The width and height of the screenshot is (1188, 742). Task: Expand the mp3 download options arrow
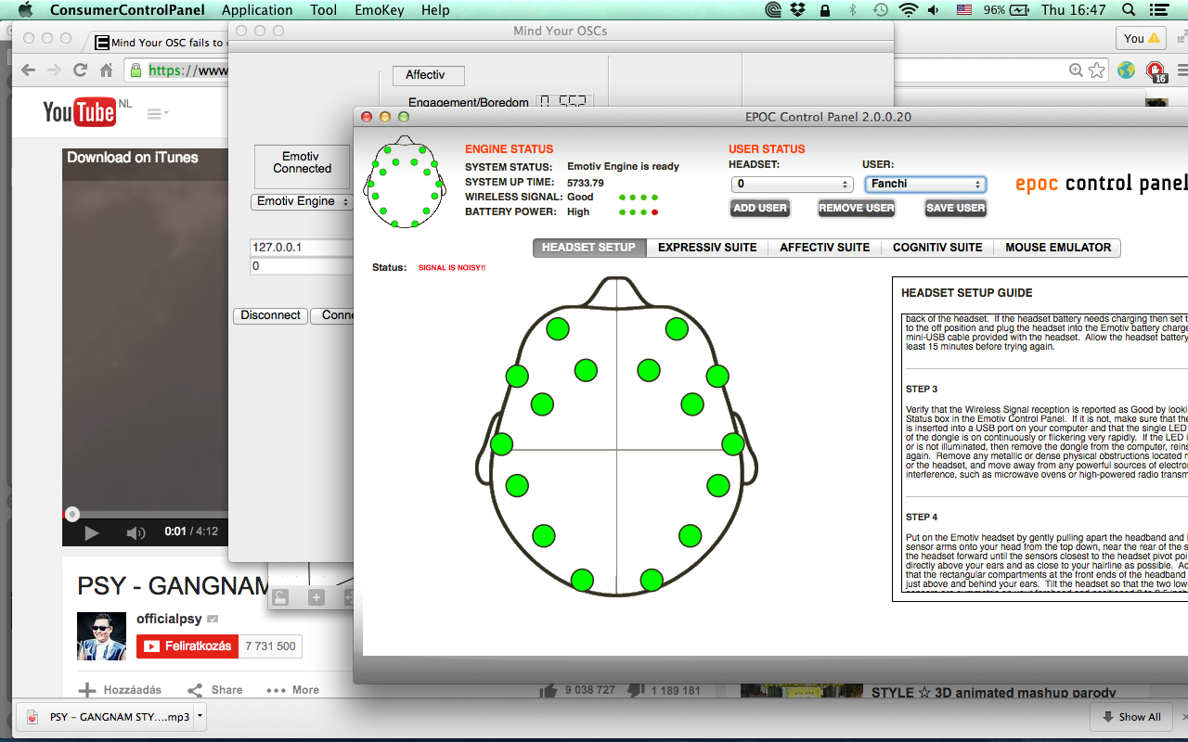point(200,717)
